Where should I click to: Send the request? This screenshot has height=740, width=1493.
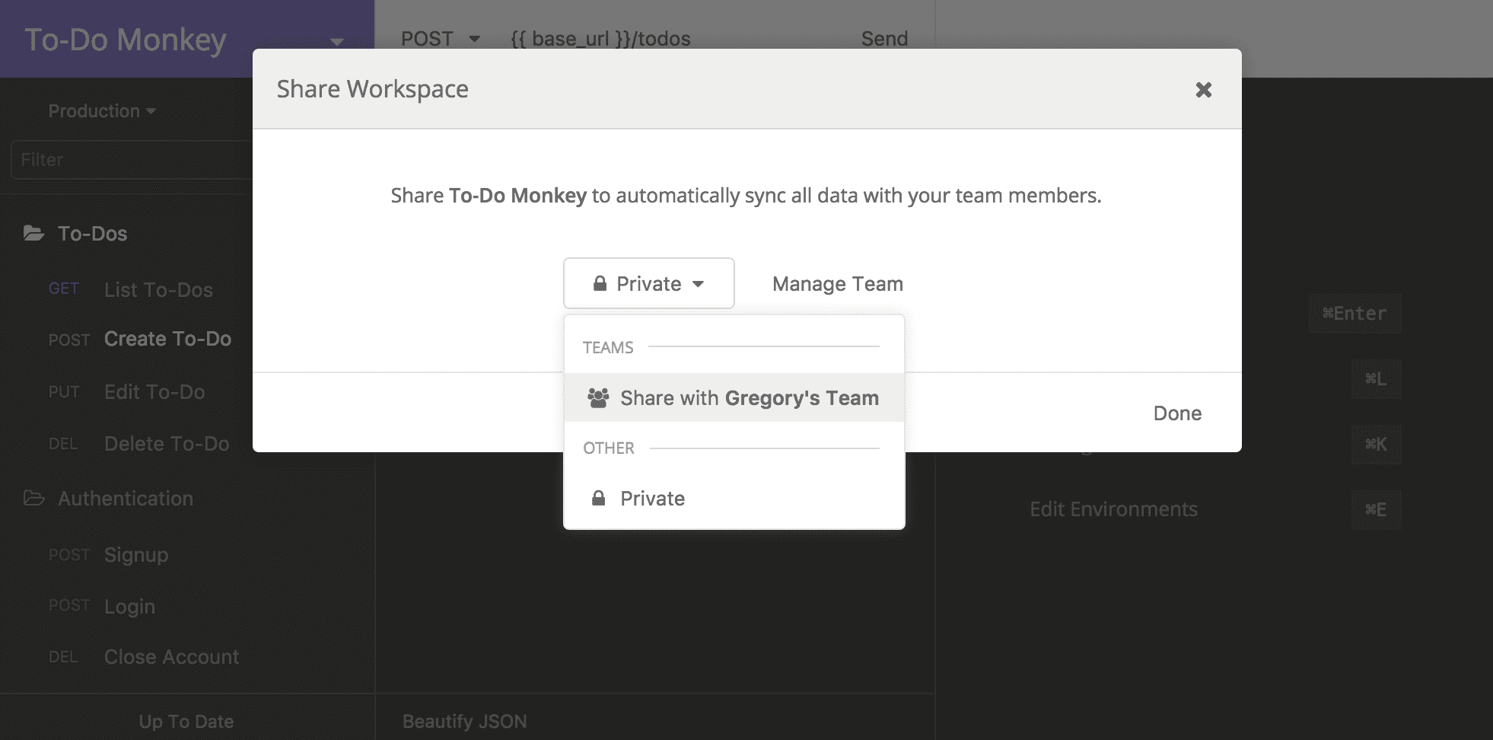[884, 39]
